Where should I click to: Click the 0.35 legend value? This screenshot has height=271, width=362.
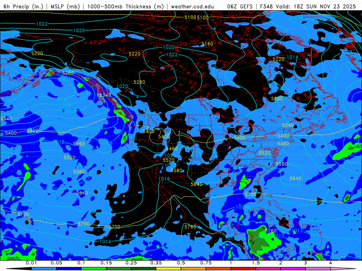(156, 263)
